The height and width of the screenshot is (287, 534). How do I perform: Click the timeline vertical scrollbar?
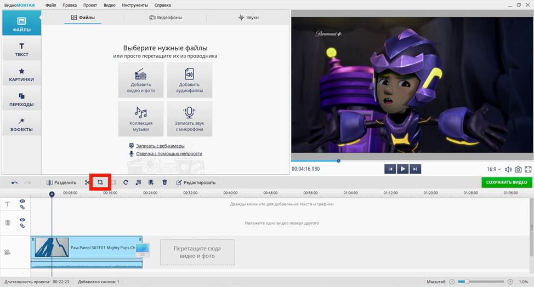532,228
